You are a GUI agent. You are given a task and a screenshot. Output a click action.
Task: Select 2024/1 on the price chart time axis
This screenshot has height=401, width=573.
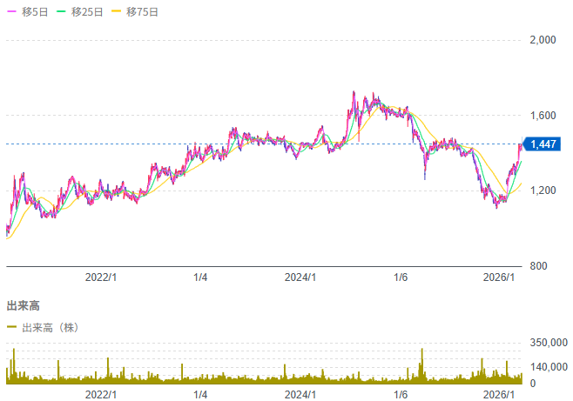300,277
